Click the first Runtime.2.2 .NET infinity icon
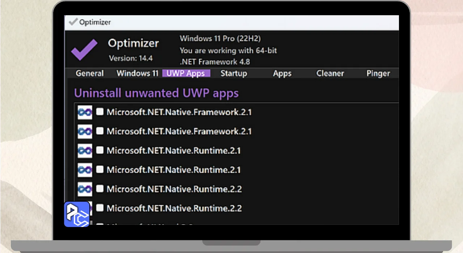Image resolution: width=463 pixels, height=253 pixels. tap(85, 189)
